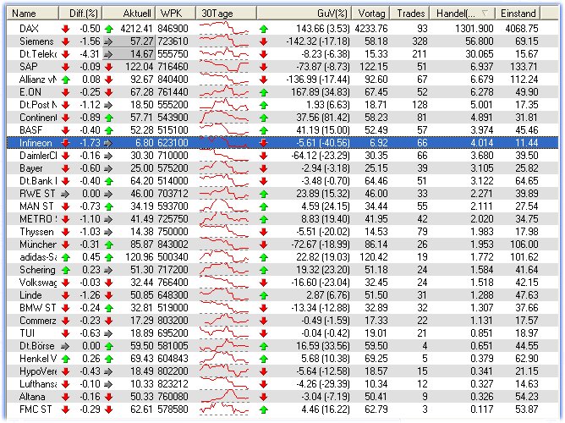565x423 pixels.
Task: Click green GuV arrow in BASF row
Action: pos(263,130)
